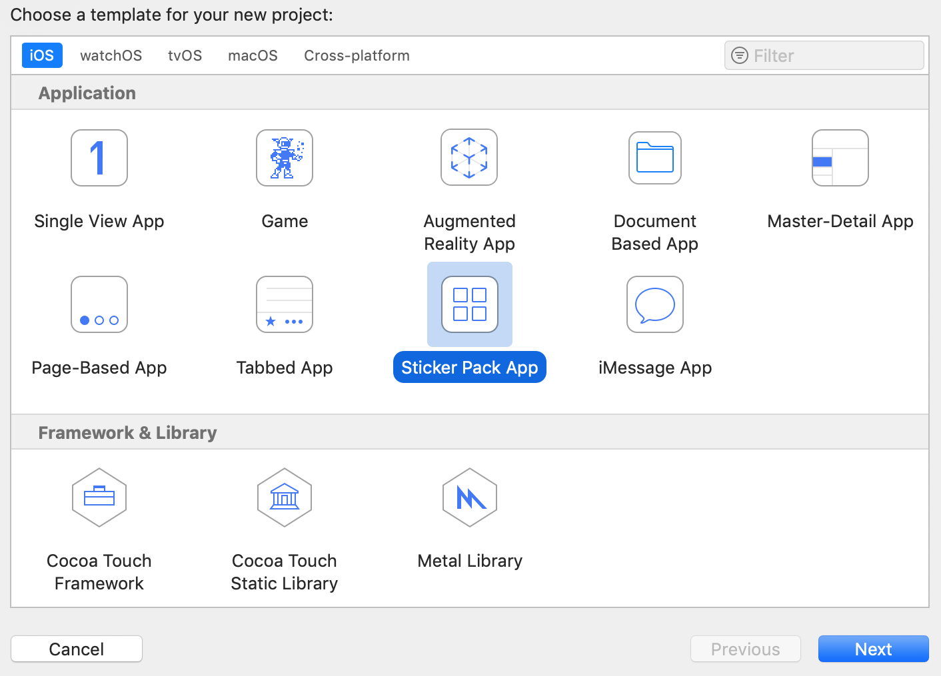941x676 pixels.
Task: Focus the Filter text field
Action: click(x=824, y=55)
